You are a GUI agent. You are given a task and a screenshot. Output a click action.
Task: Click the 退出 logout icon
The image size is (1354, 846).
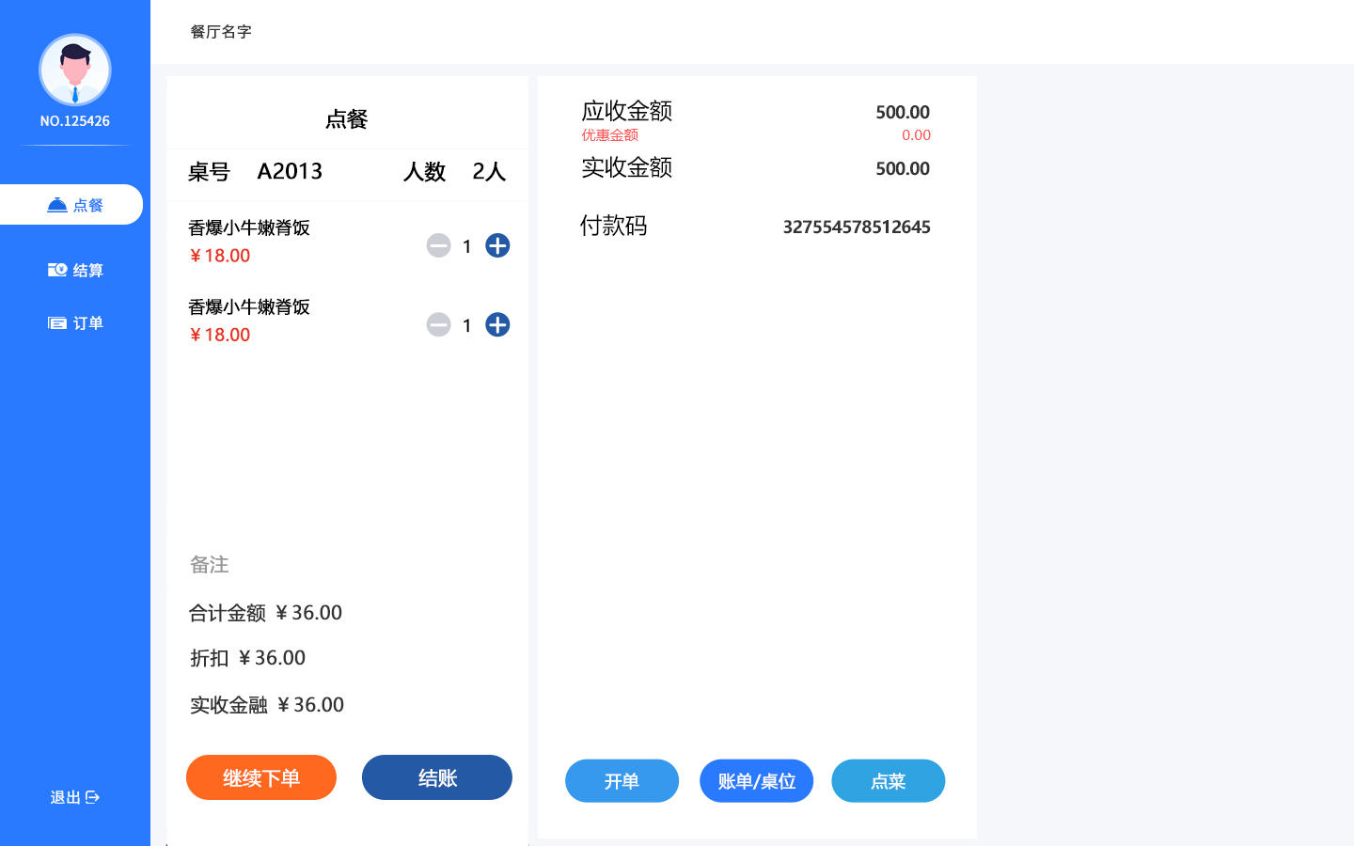(x=92, y=797)
